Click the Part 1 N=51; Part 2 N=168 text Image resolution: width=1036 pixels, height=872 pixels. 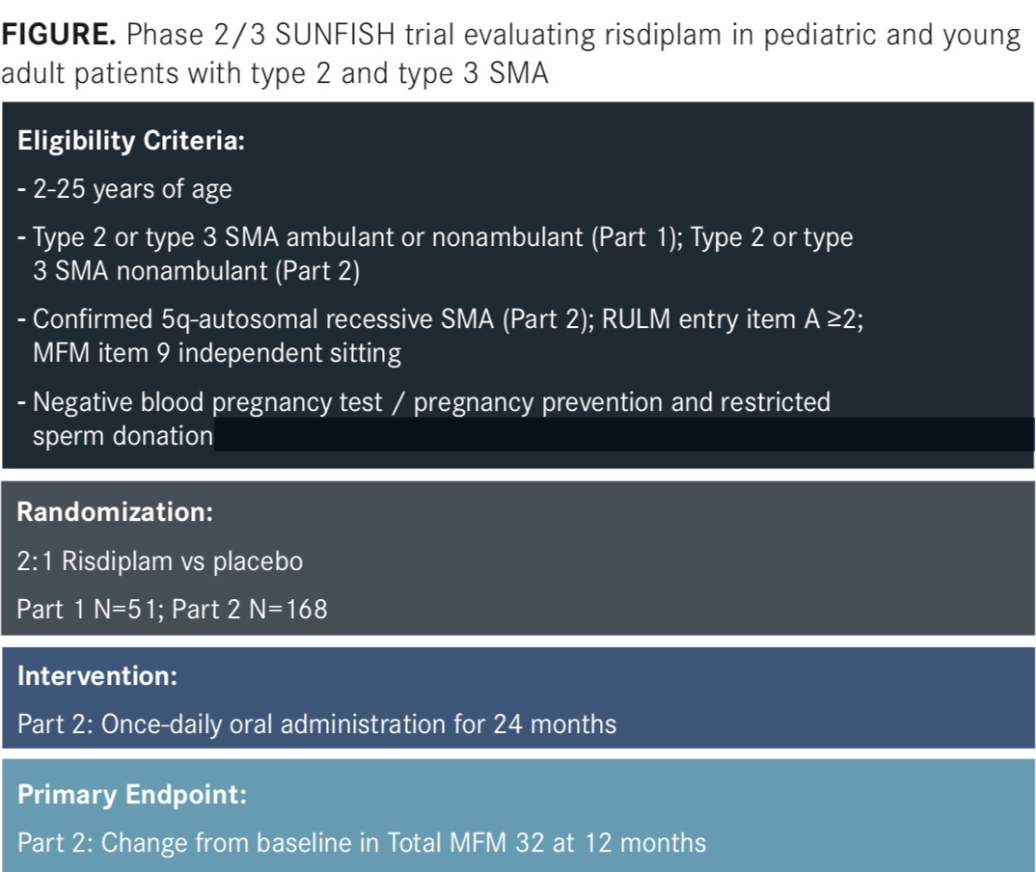[x=172, y=609]
